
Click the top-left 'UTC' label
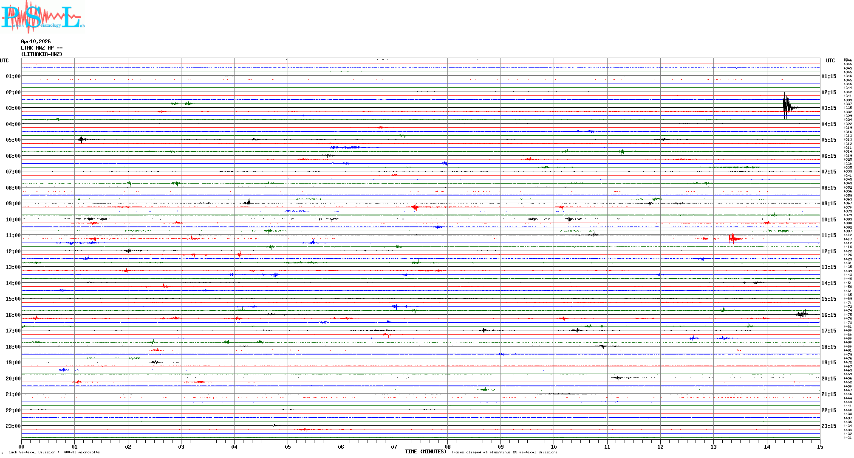[4, 61]
